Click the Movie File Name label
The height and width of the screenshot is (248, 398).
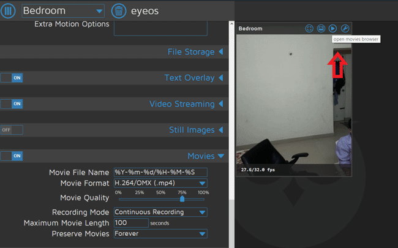tap(79, 173)
